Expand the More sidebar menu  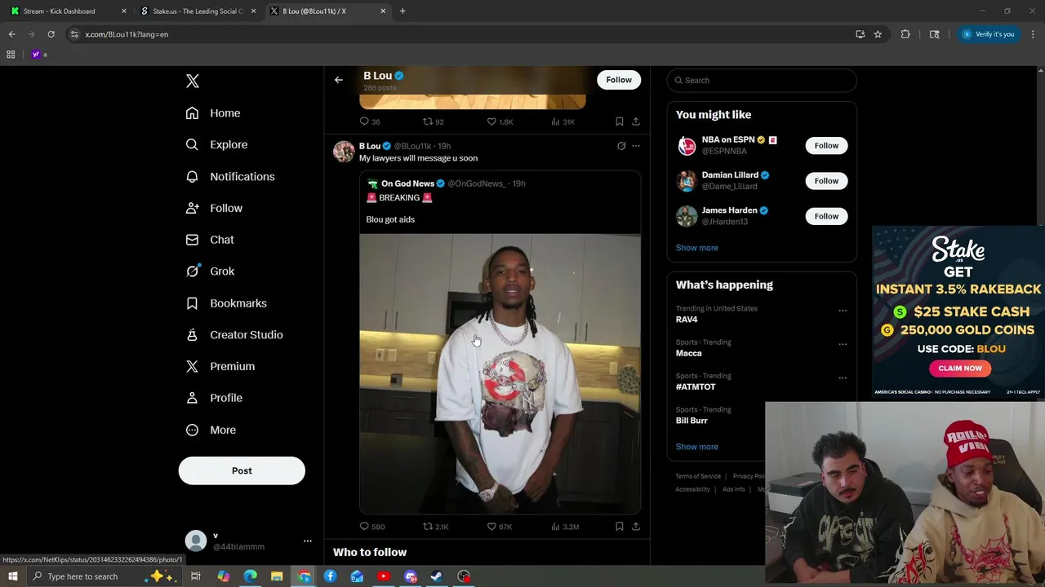tap(211, 430)
